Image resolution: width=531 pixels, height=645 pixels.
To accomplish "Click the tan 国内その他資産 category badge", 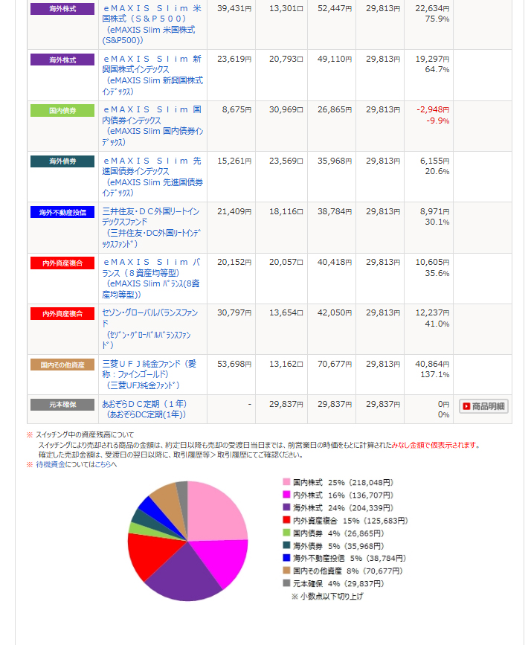I will coord(62,365).
